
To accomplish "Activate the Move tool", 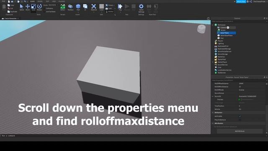I will (x=28, y=7).
